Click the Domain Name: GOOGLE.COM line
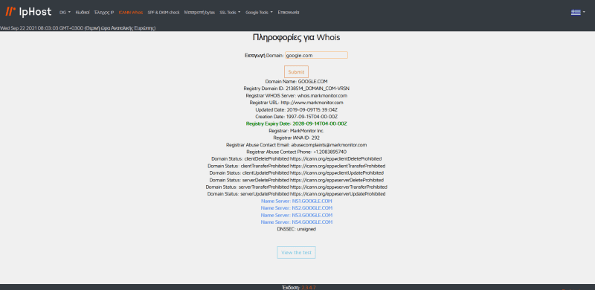The height and width of the screenshot is (290, 595). coord(296,81)
